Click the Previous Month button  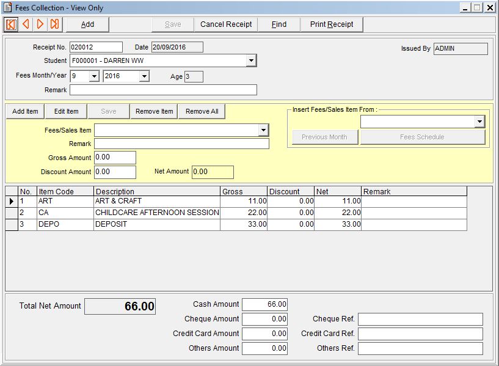coord(324,137)
